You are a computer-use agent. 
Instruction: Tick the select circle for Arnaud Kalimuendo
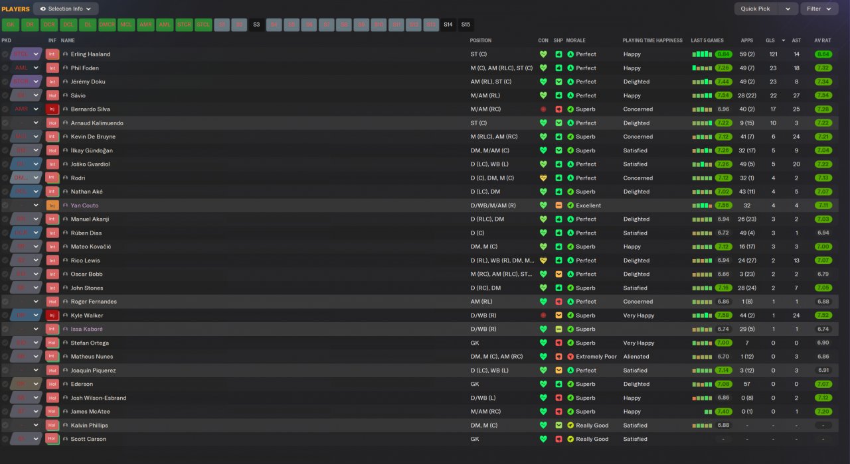click(x=5, y=123)
